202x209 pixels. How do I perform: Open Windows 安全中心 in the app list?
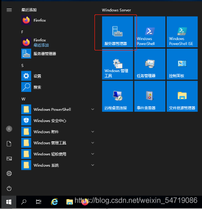(x=58, y=121)
